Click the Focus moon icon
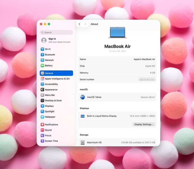194x169 pixels. [x=42, y=135]
